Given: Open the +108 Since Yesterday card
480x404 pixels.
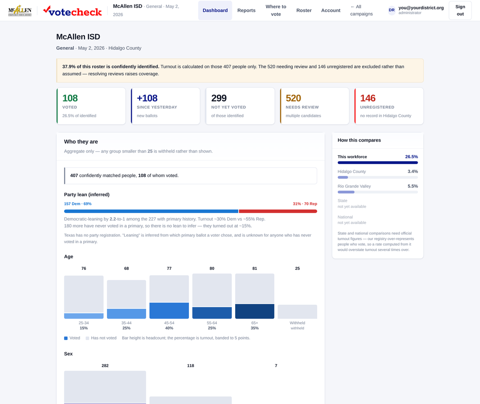Looking at the screenshot, I should [166, 106].
